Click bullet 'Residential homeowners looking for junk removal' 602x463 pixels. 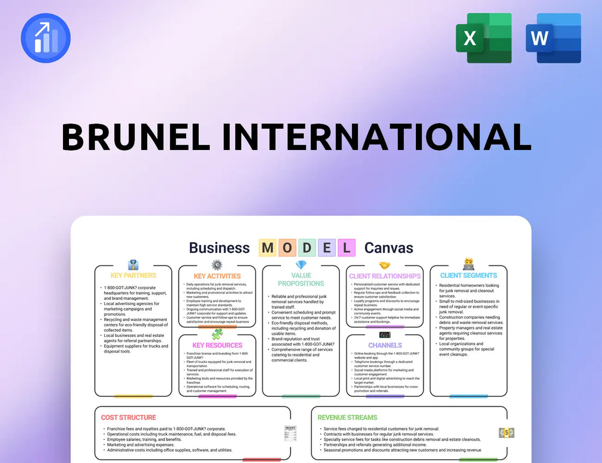tap(468, 291)
